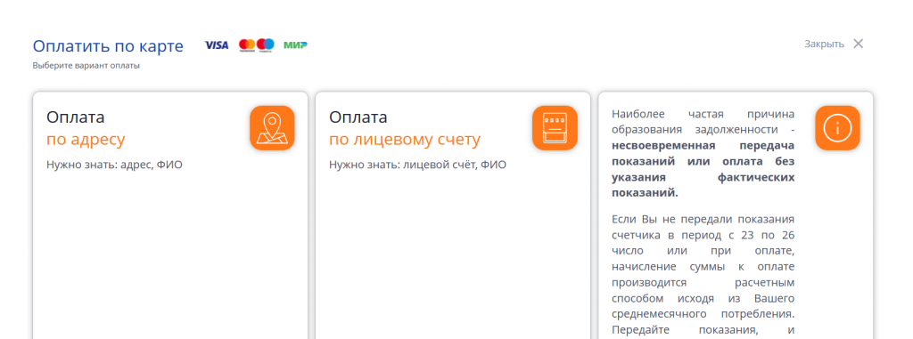
Task: Close the dialog with the X icon
Action: (859, 44)
